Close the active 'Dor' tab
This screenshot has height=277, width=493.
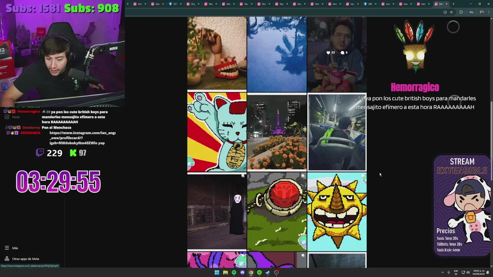coord(446,4)
